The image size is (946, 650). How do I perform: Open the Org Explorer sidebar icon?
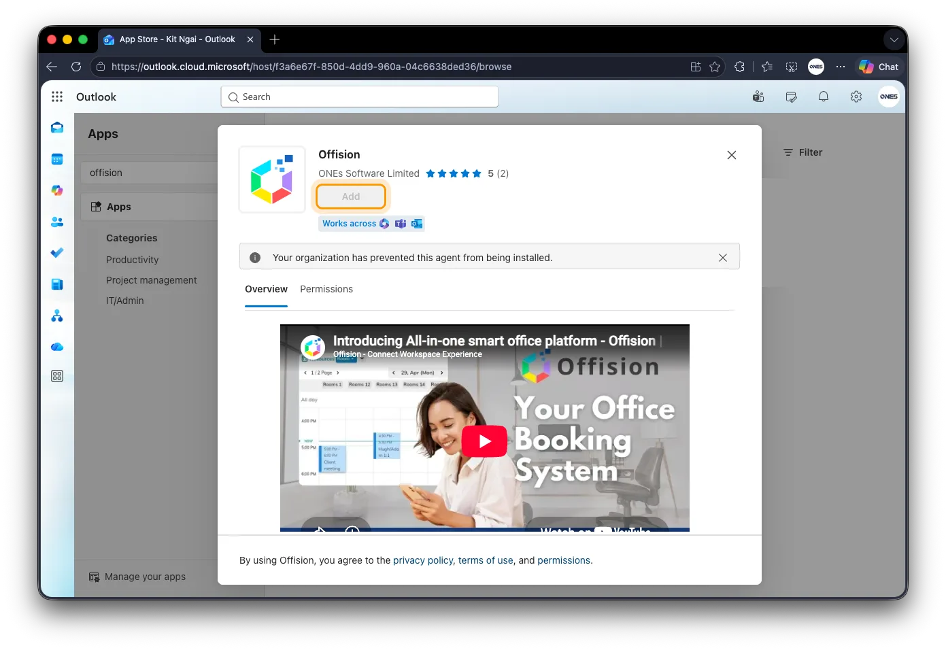click(x=57, y=315)
